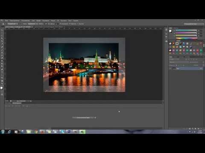Screen dimensions: 205x153
Task: Click the zoom percentage field in the status bar
Action: pos(7,101)
